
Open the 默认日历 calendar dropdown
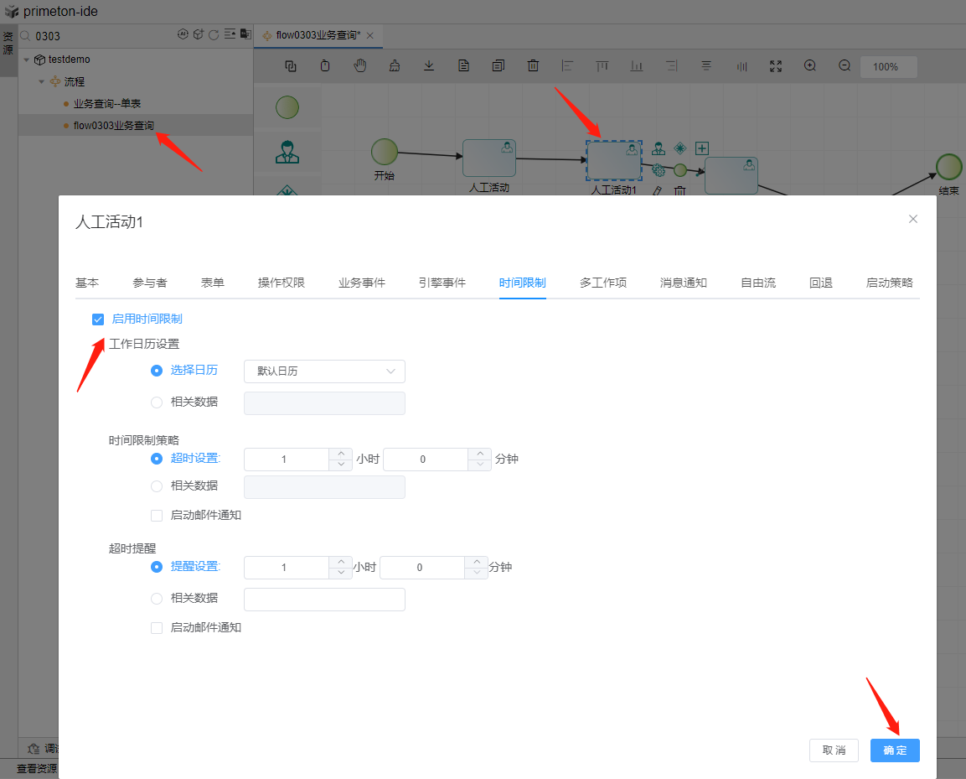click(x=324, y=371)
